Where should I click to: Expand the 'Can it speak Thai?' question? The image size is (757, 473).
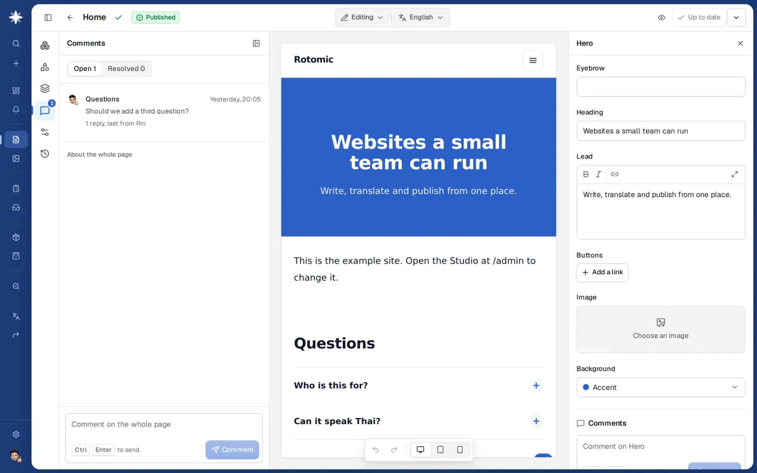[536, 421]
